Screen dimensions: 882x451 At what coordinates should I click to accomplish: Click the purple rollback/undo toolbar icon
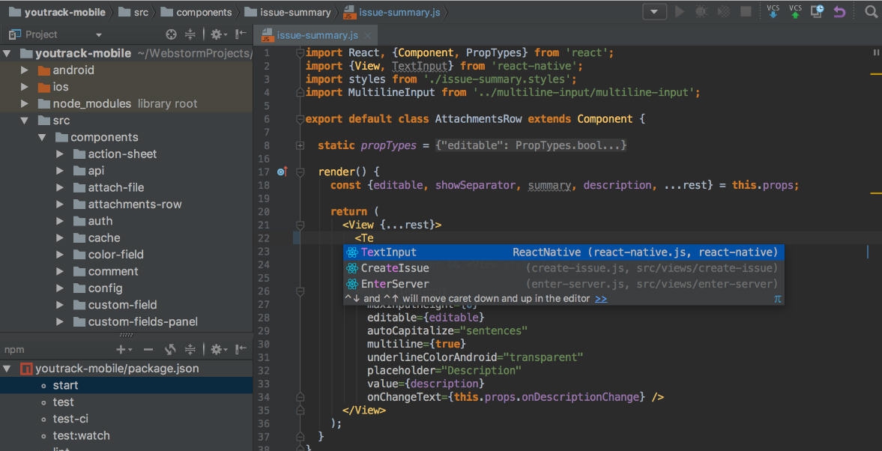click(x=838, y=11)
